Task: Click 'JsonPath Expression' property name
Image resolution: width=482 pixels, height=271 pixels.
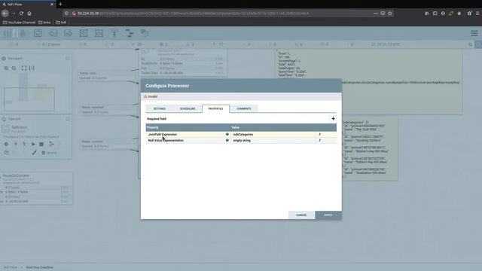Action: click(x=163, y=134)
